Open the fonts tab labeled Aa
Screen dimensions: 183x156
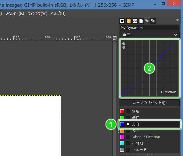(135, 21)
